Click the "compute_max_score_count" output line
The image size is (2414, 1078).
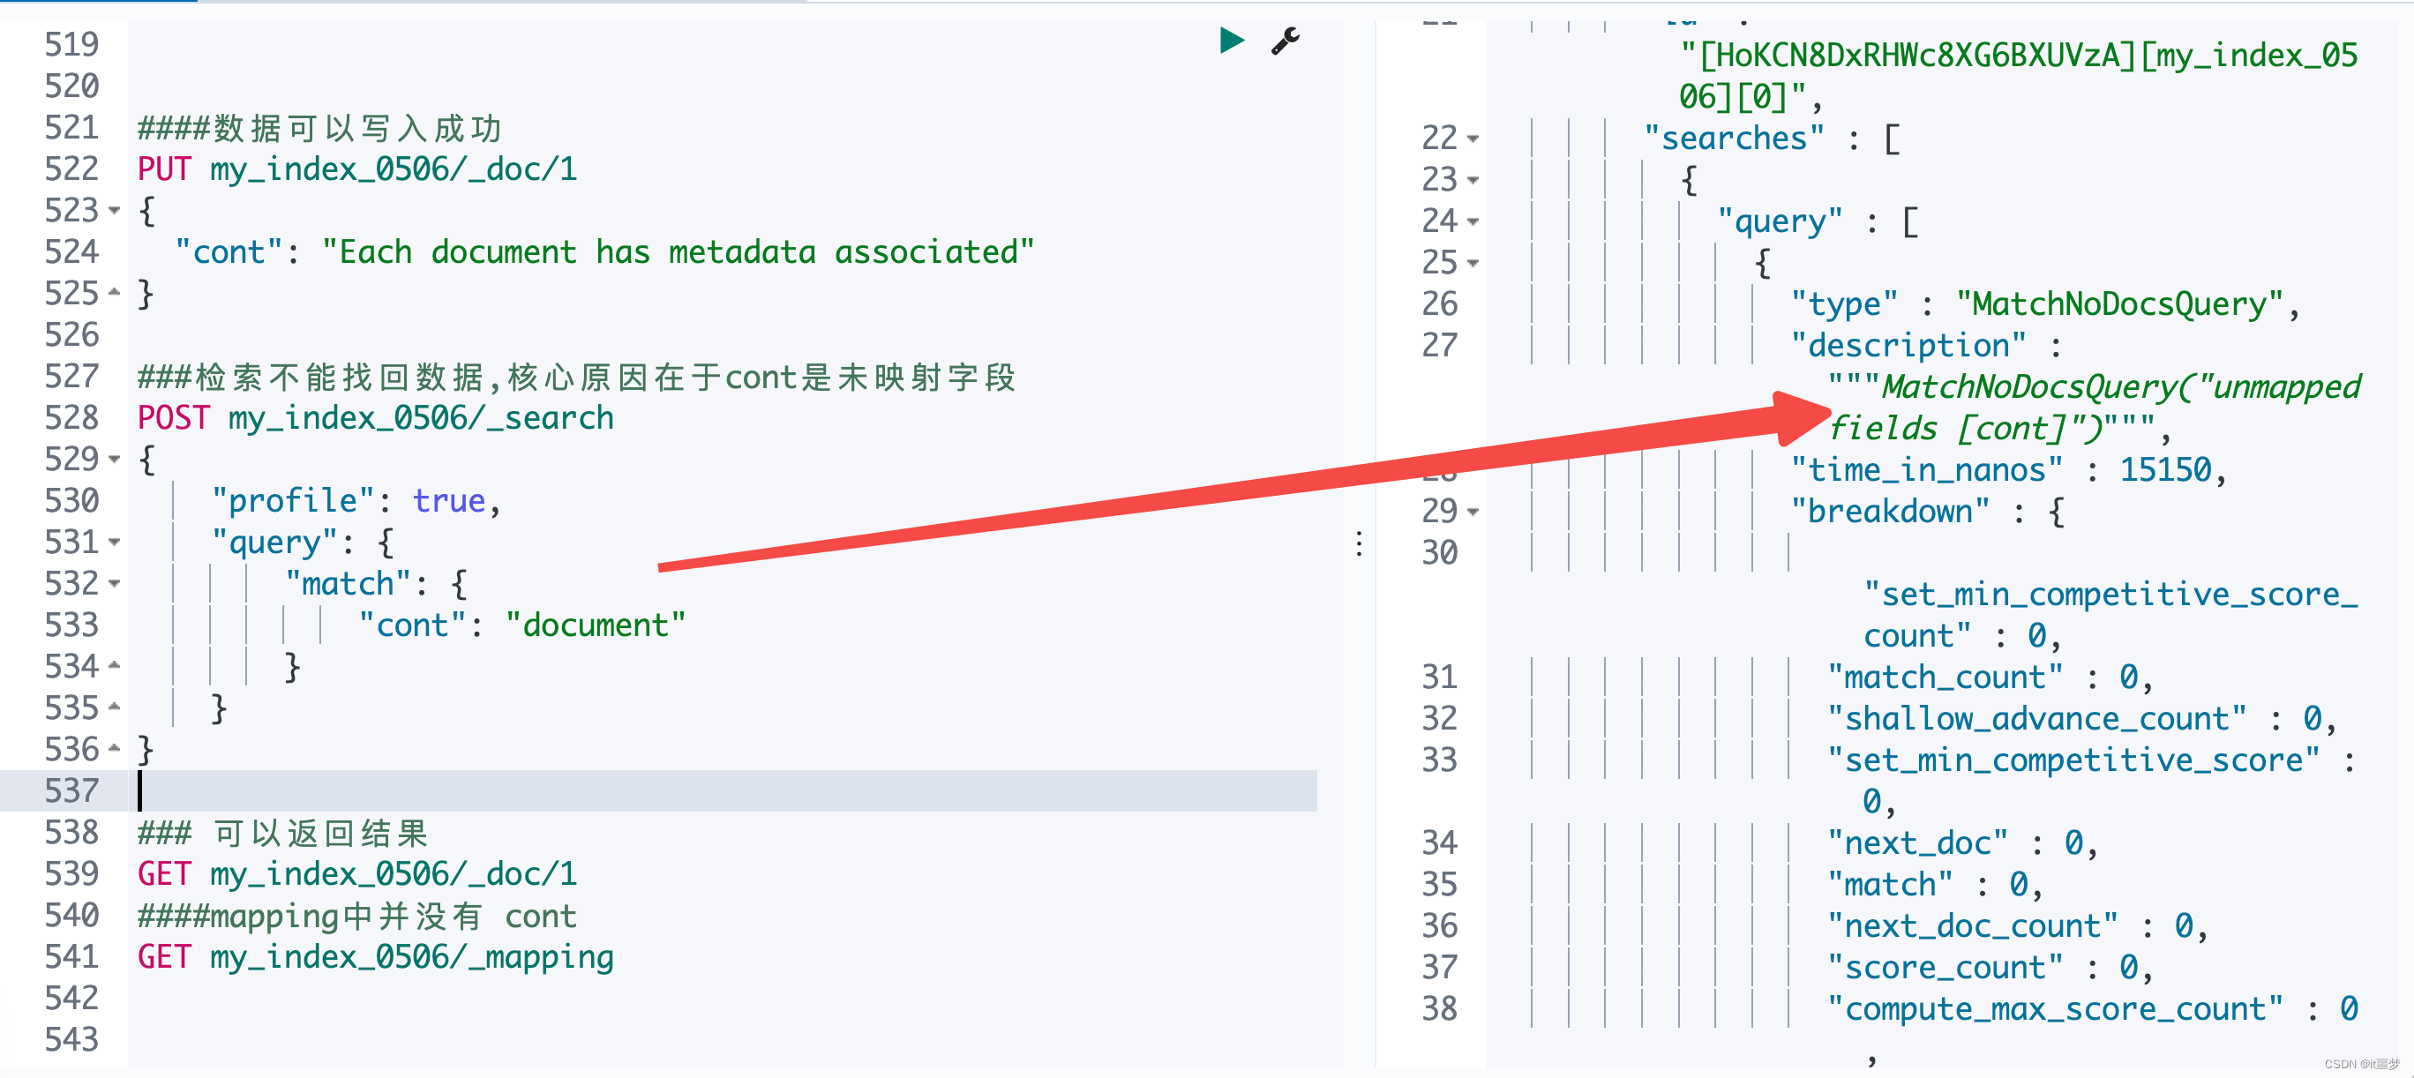(2092, 1008)
